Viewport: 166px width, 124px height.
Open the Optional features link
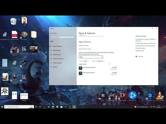pos(84,45)
